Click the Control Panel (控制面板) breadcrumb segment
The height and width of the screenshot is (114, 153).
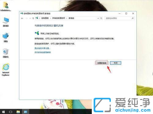(x=45, y=18)
